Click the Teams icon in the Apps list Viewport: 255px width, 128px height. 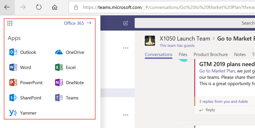click(59, 98)
